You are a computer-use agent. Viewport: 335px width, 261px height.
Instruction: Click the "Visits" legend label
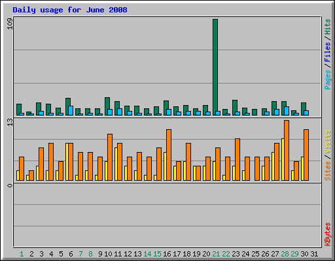pos(327,142)
